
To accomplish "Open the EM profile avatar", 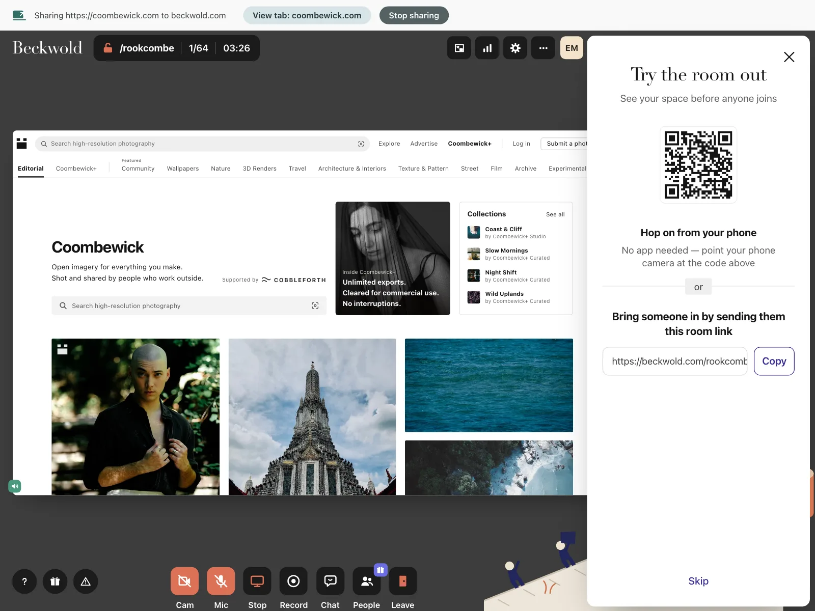I will [572, 48].
